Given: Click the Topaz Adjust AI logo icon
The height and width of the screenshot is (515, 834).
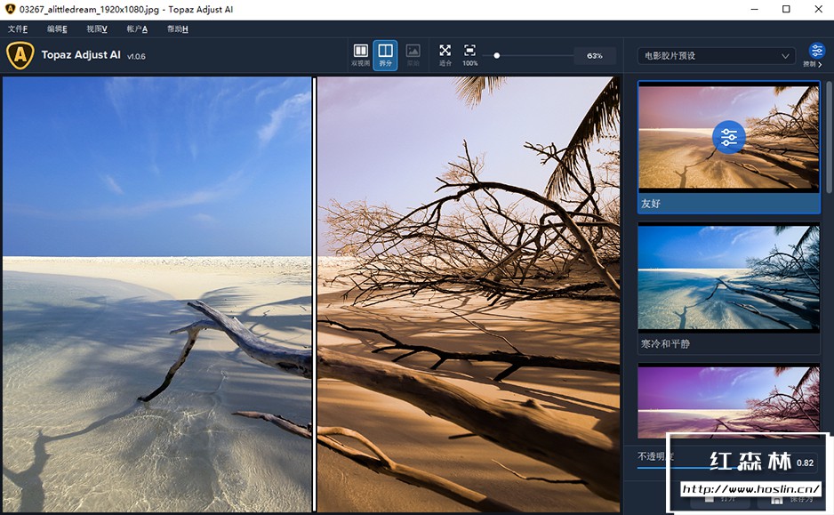Looking at the screenshot, I should coord(20,55).
